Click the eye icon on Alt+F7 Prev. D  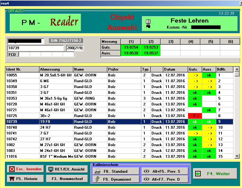[147, 179]
